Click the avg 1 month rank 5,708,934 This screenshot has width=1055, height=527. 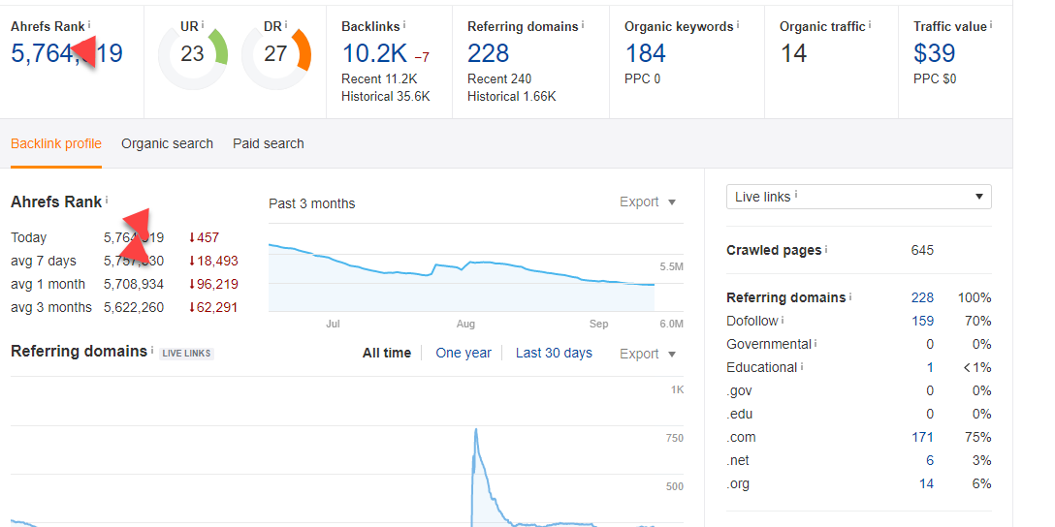pos(134,285)
